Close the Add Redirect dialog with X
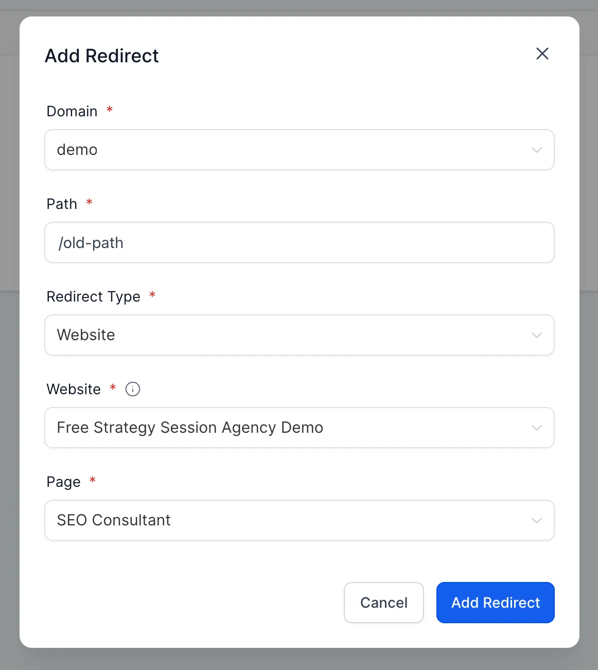This screenshot has height=670, width=598. point(542,54)
